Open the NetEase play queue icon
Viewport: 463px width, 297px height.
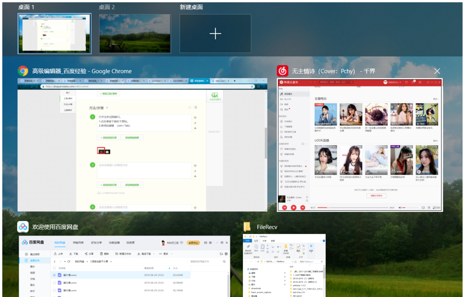(x=436, y=208)
